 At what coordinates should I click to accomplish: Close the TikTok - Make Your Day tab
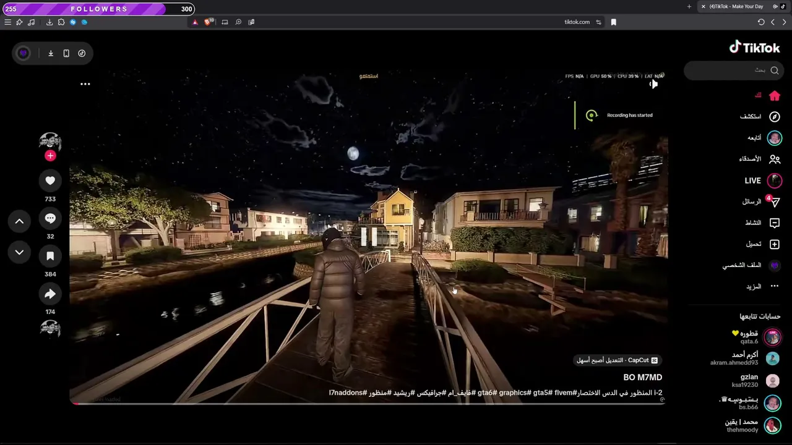pyautogui.click(x=704, y=7)
